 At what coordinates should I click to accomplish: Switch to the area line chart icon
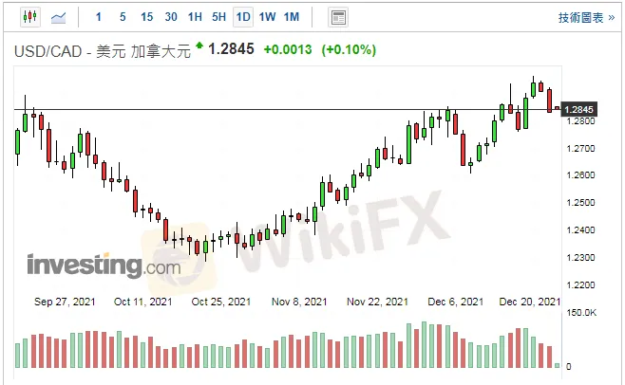59,17
